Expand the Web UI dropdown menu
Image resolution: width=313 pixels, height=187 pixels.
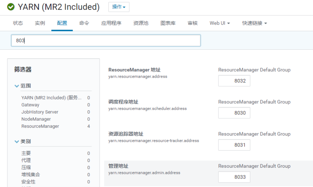click(219, 23)
